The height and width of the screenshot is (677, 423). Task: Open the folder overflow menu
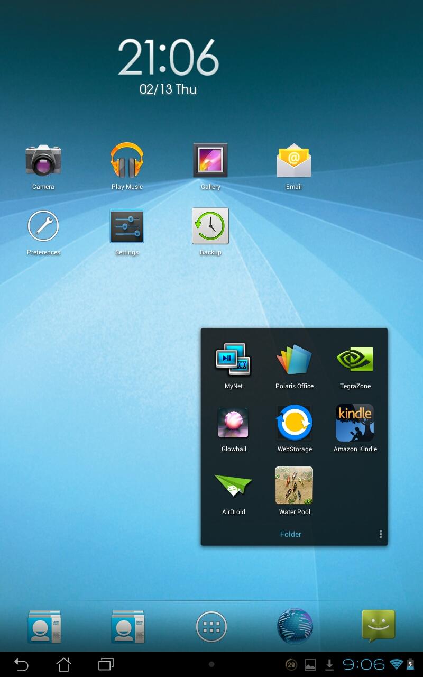click(380, 535)
